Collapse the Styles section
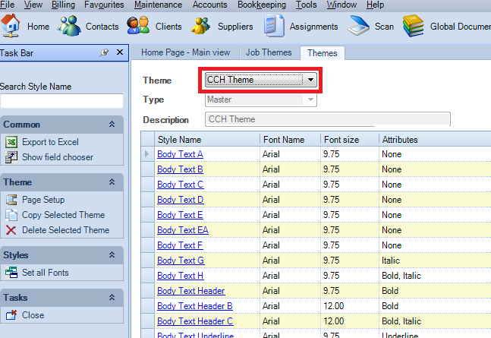 tap(112, 255)
